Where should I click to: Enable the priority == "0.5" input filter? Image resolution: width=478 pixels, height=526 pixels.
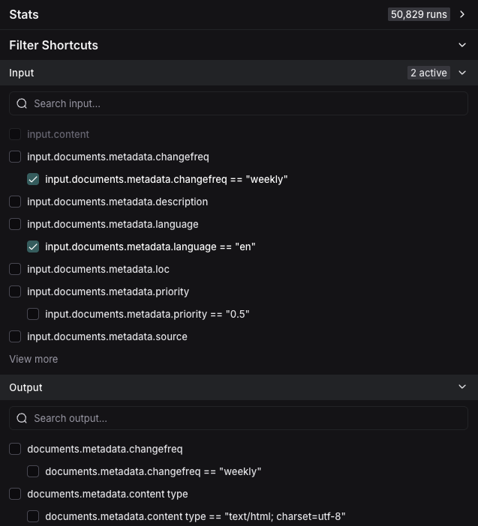click(33, 315)
